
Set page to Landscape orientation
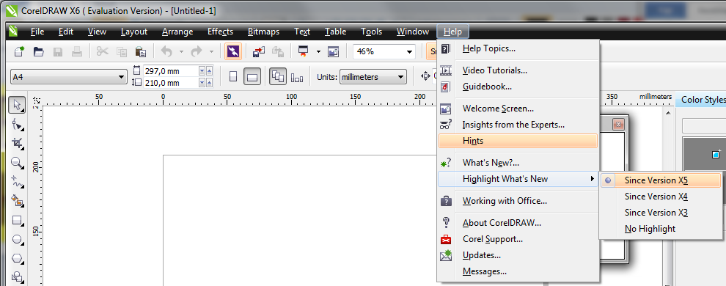(252, 77)
